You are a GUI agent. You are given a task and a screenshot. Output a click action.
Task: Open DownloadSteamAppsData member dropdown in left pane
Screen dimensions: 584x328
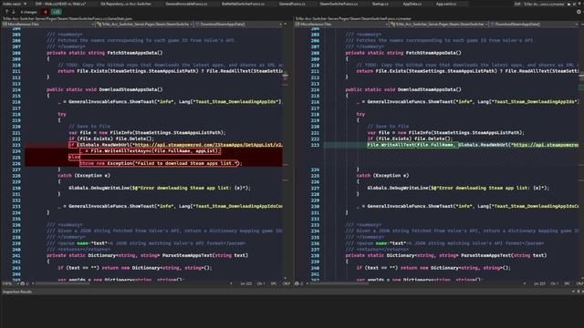click(239, 25)
